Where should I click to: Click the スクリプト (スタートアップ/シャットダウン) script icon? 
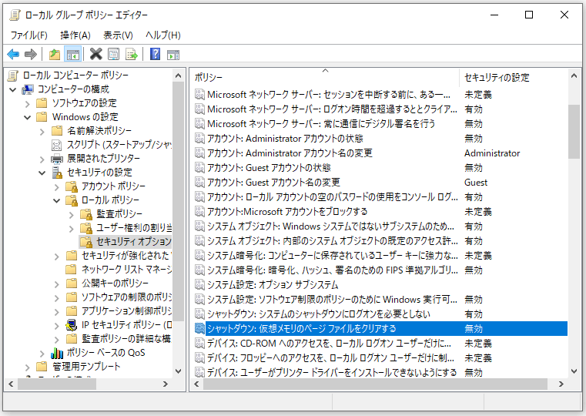click(56, 145)
